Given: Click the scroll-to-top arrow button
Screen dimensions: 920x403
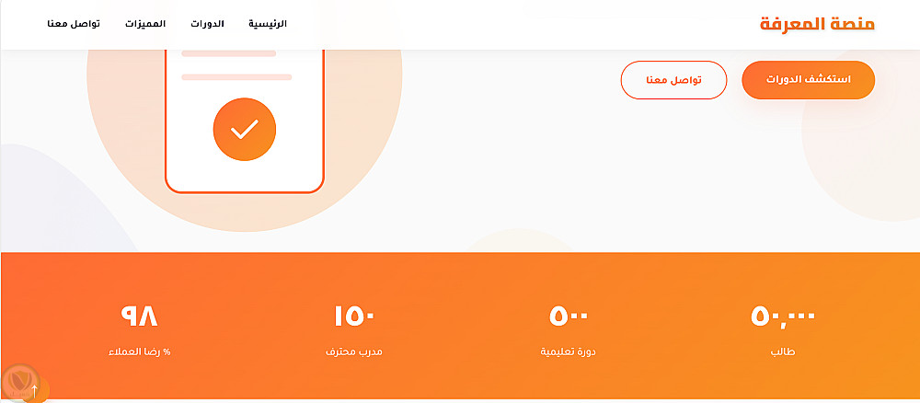Looking at the screenshot, I should point(35,391).
